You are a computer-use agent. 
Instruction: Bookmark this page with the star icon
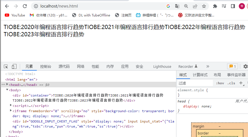click(x=204, y=6)
